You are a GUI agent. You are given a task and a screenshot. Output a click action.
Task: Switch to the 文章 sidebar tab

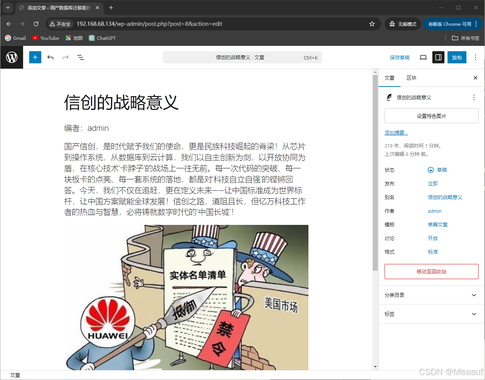[390, 78]
